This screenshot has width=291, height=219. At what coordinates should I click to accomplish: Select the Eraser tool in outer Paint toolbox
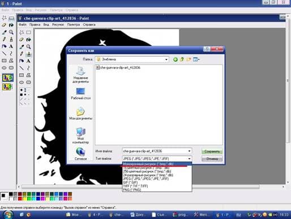click(4, 25)
